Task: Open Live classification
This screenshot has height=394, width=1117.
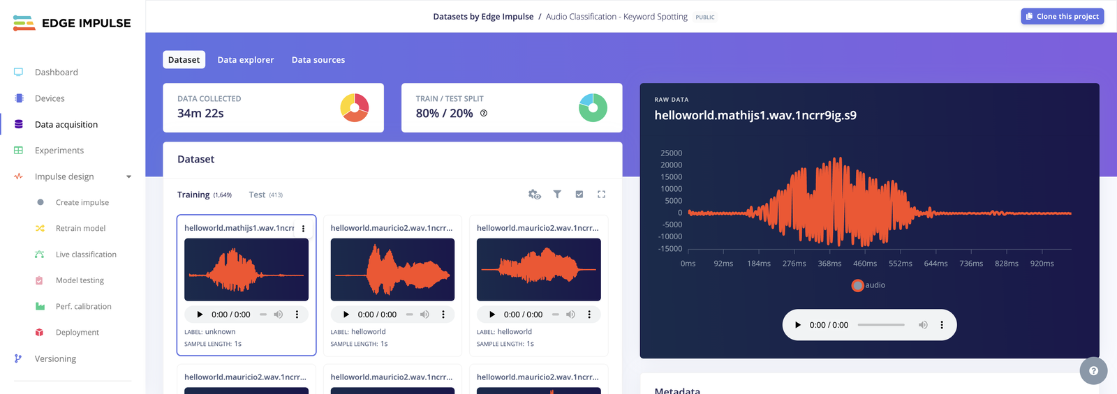Action: pos(86,255)
